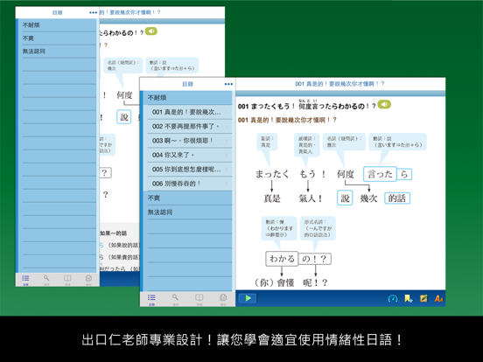
Task: Expand 不爽 category in back window
Action: tap(57, 38)
